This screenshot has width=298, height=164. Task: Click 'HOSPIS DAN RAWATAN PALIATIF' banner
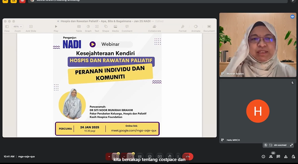(x=111, y=61)
